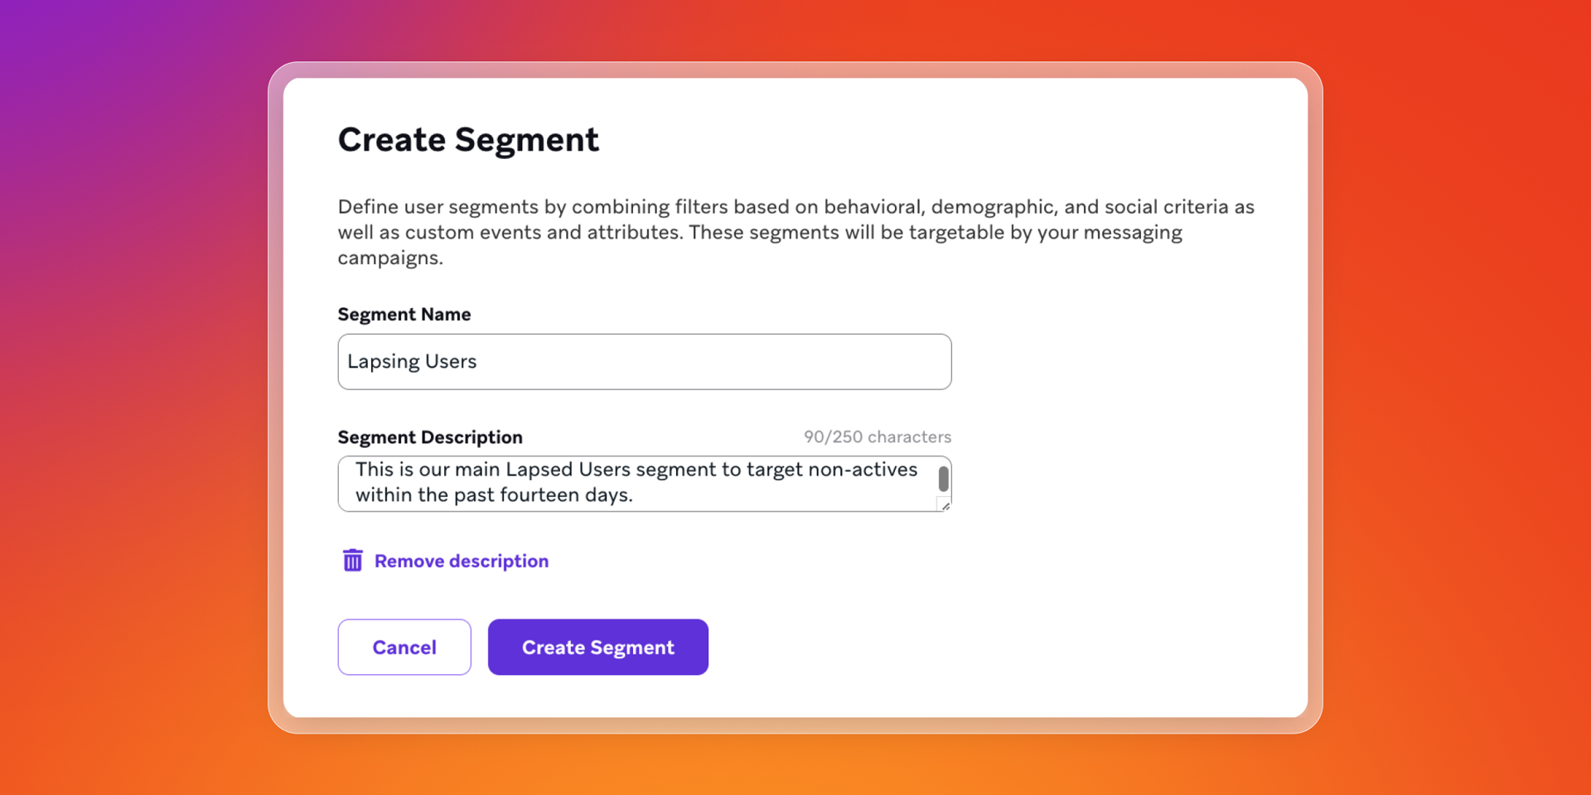Confirm creation with Create Segment
Screen dimensions: 1591x795
[597, 647]
